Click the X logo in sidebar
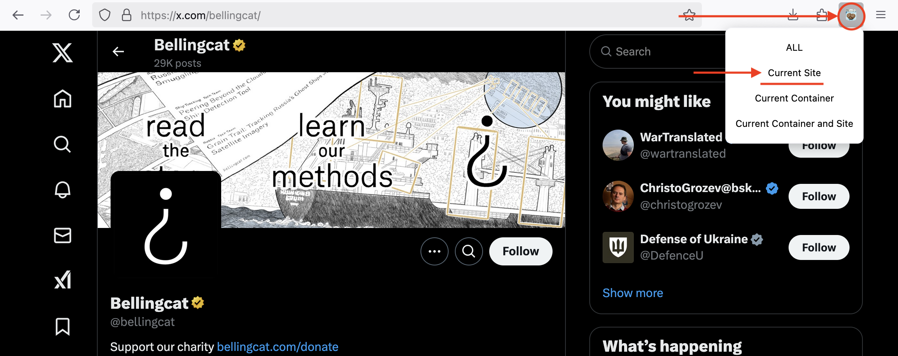This screenshot has height=356, width=898. [x=63, y=53]
